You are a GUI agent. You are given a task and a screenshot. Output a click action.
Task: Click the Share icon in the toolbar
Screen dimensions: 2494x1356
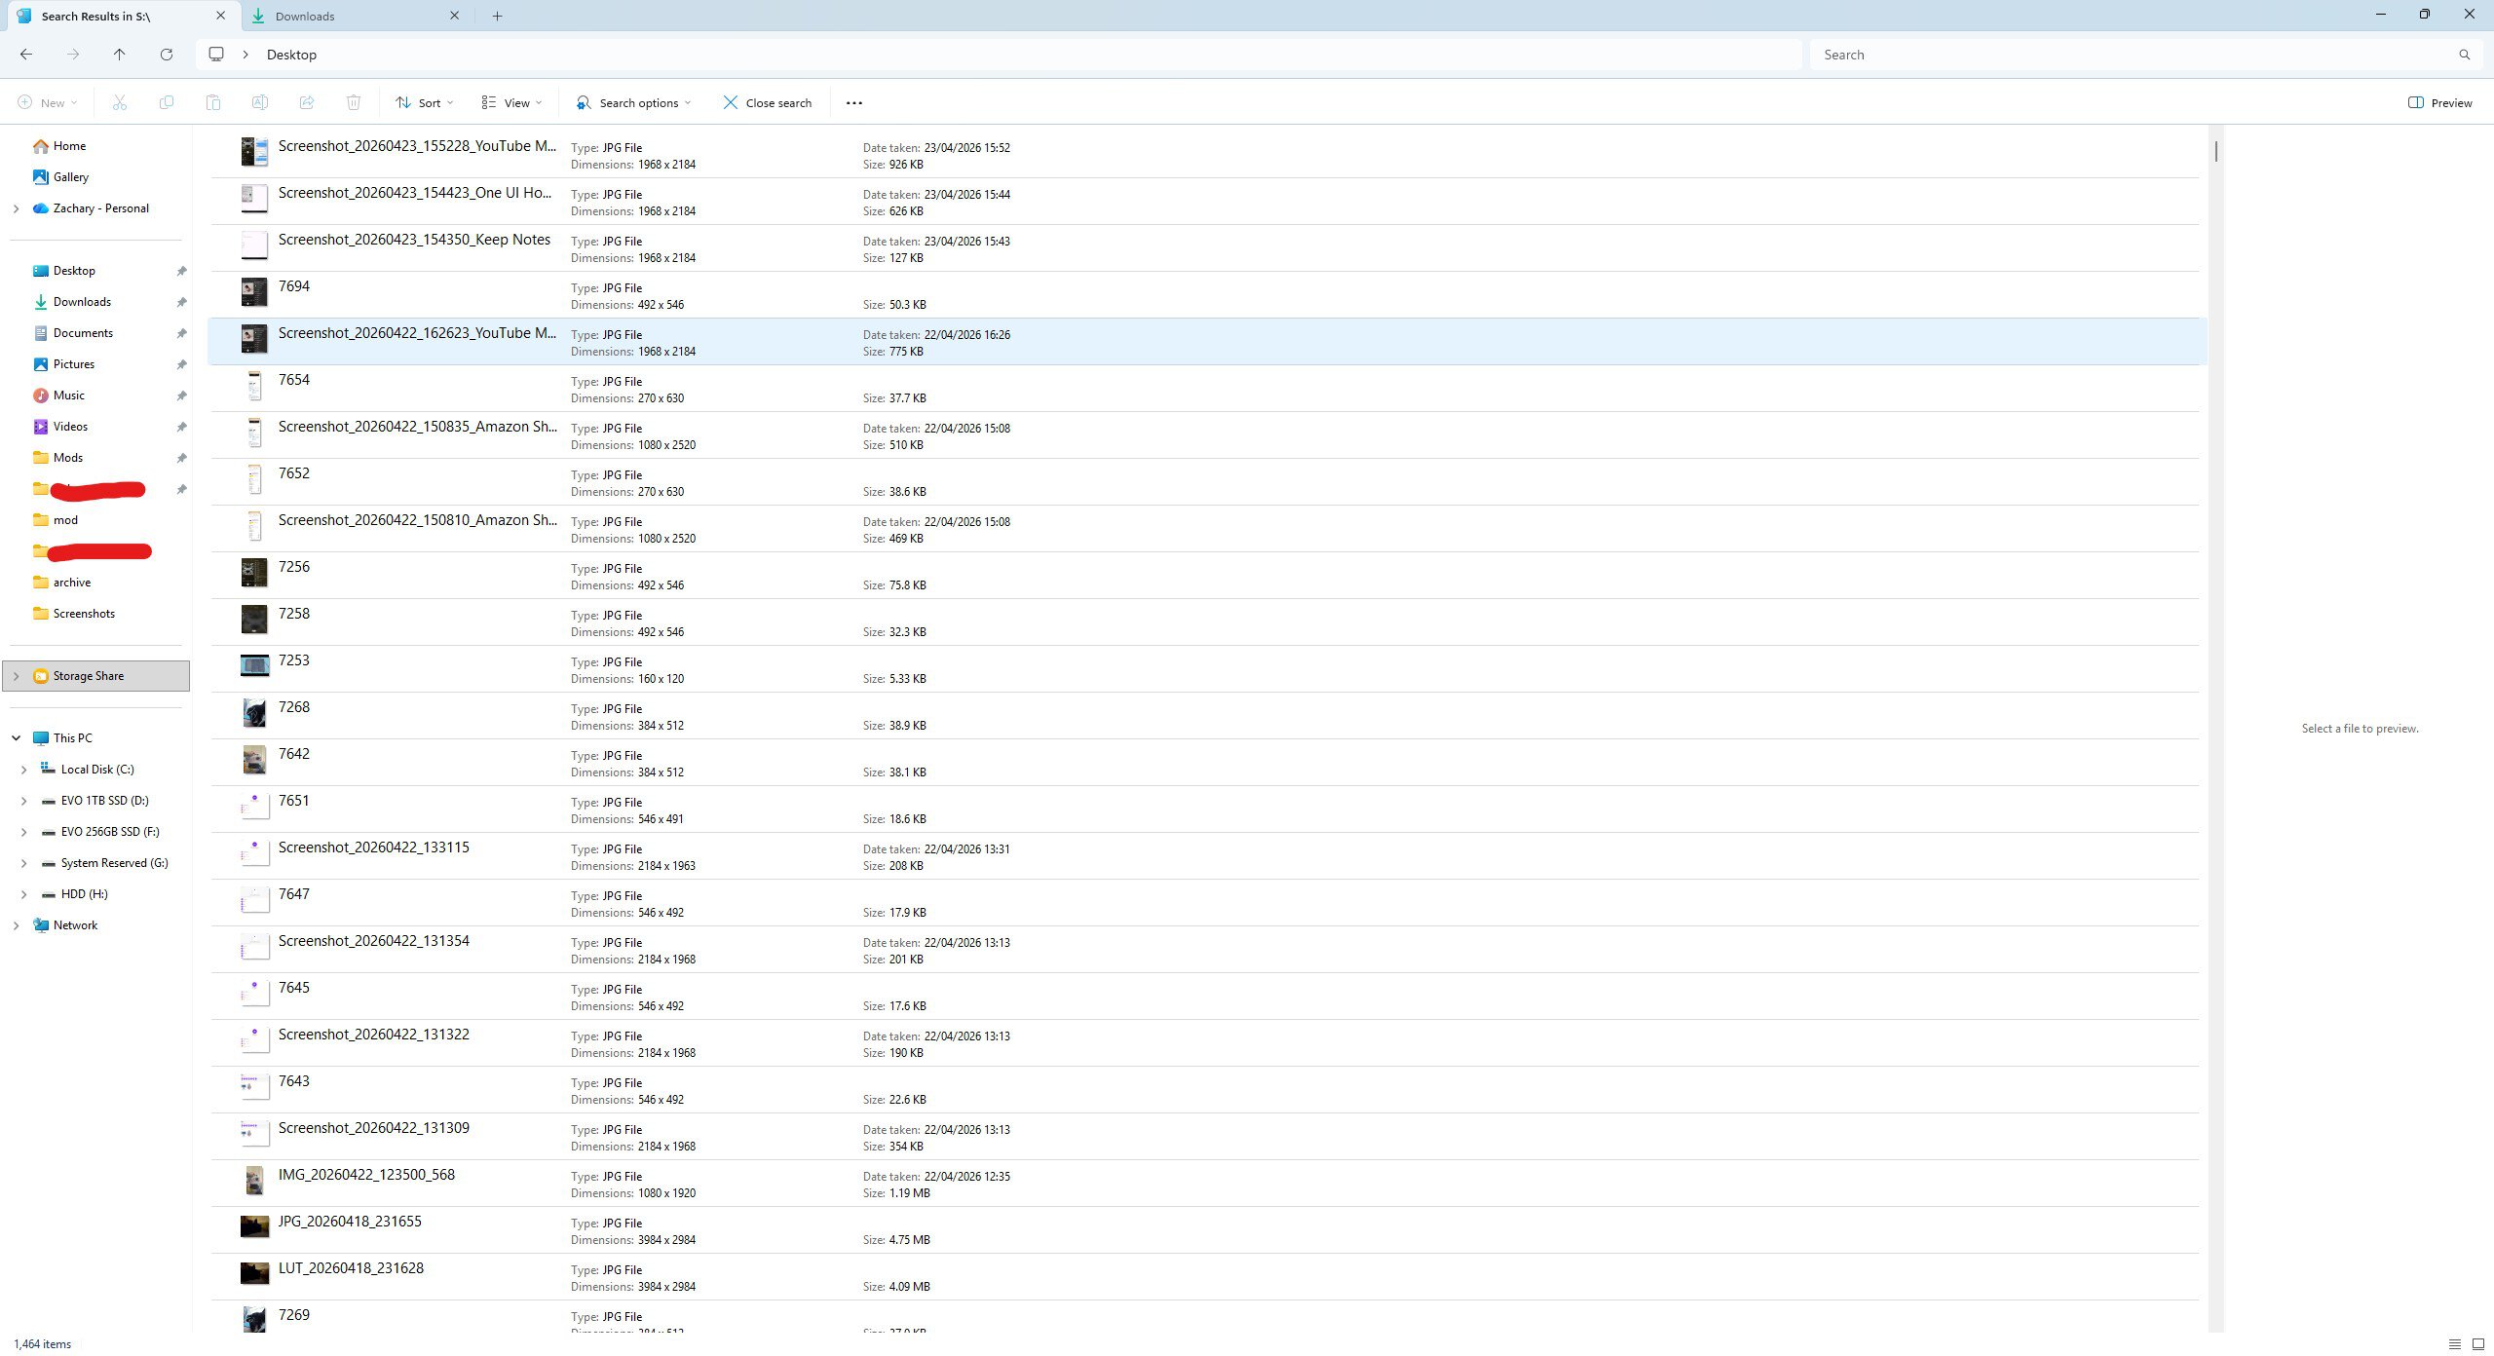307,102
